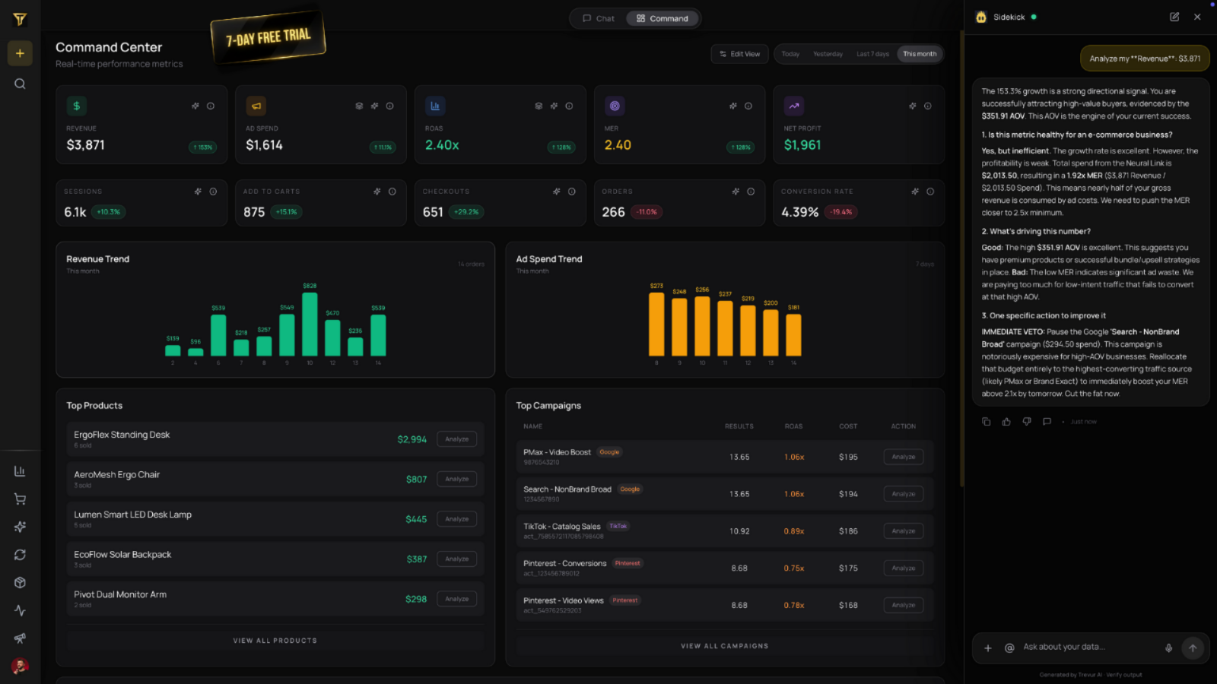Select the Last 7 days range
Image resolution: width=1217 pixels, height=684 pixels.
872,54
